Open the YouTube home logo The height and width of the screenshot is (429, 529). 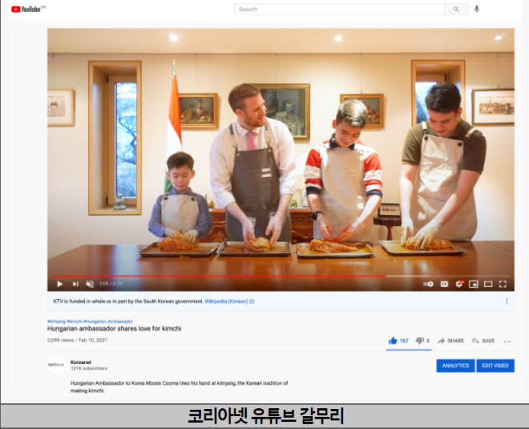pyautogui.click(x=26, y=9)
